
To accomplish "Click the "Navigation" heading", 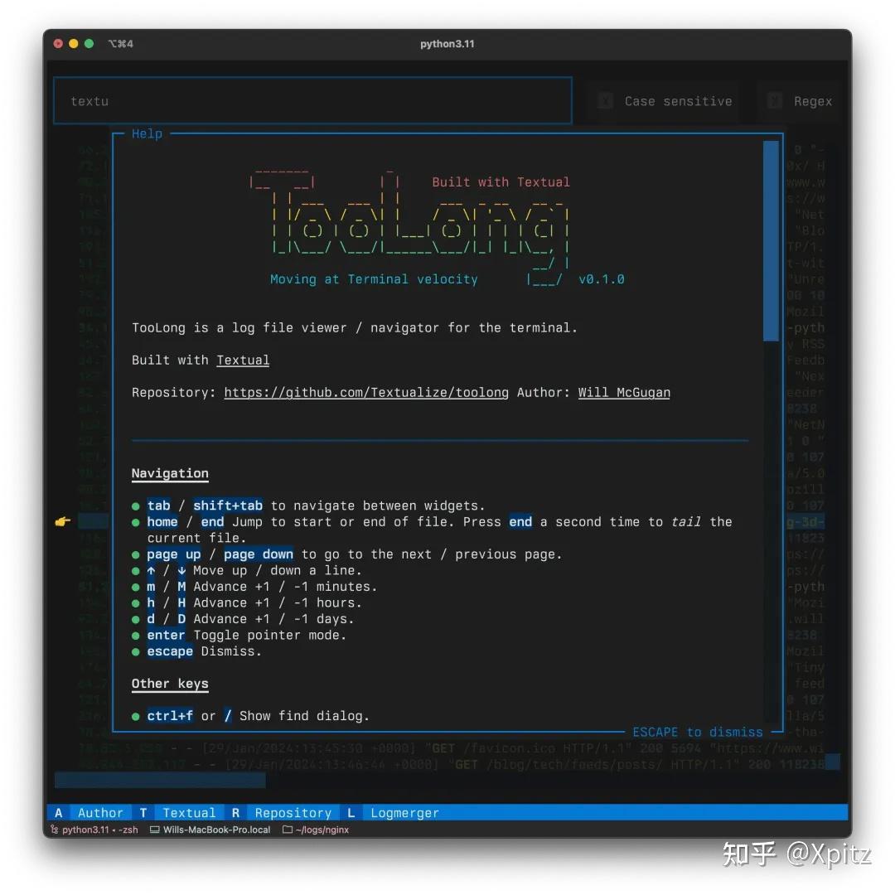I will tap(170, 474).
